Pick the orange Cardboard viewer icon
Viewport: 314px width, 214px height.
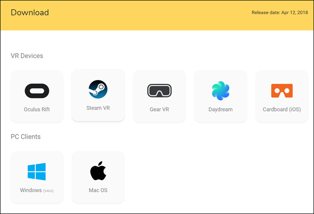tap(282, 91)
